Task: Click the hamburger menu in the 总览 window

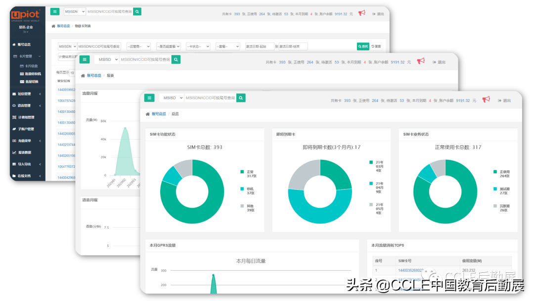Action: (x=149, y=98)
